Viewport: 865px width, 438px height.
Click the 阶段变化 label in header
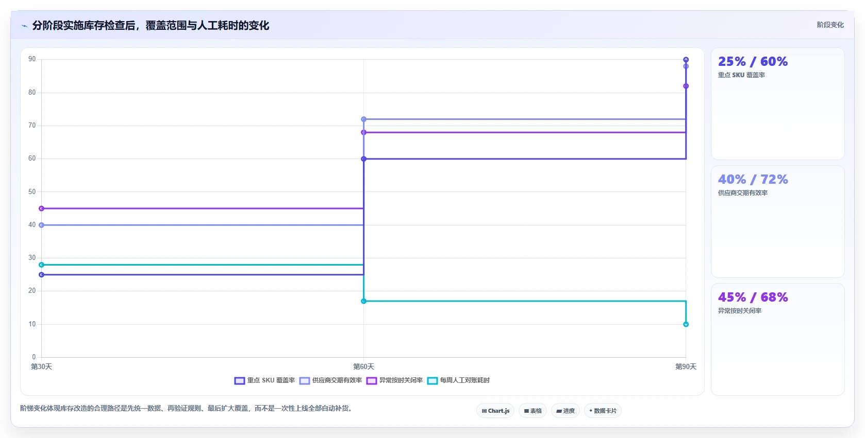(x=830, y=25)
